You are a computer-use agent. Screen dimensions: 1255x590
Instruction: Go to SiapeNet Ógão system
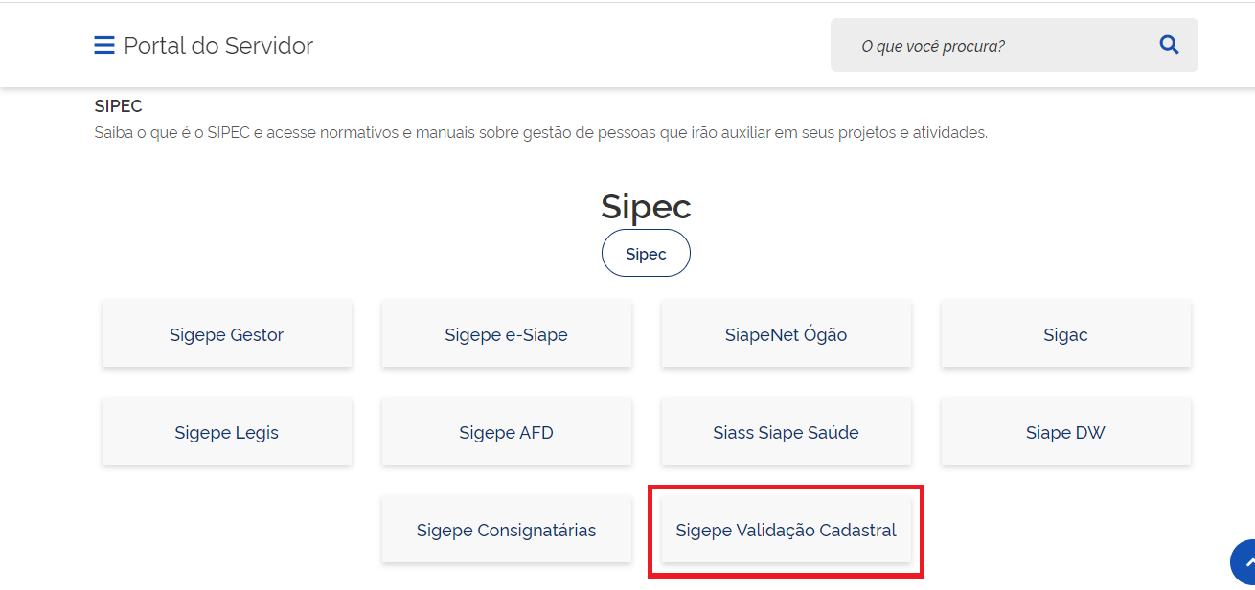pos(787,335)
